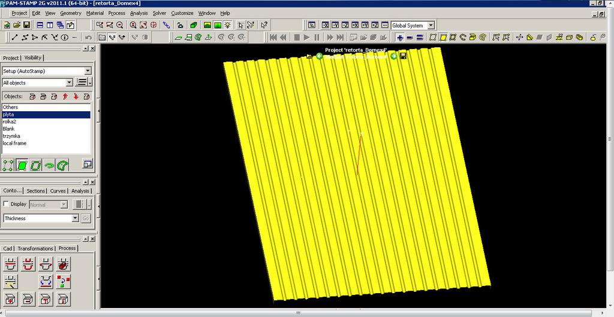Select 'local frame' in the objects list
The image size is (614, 317).
coord(46,144)
